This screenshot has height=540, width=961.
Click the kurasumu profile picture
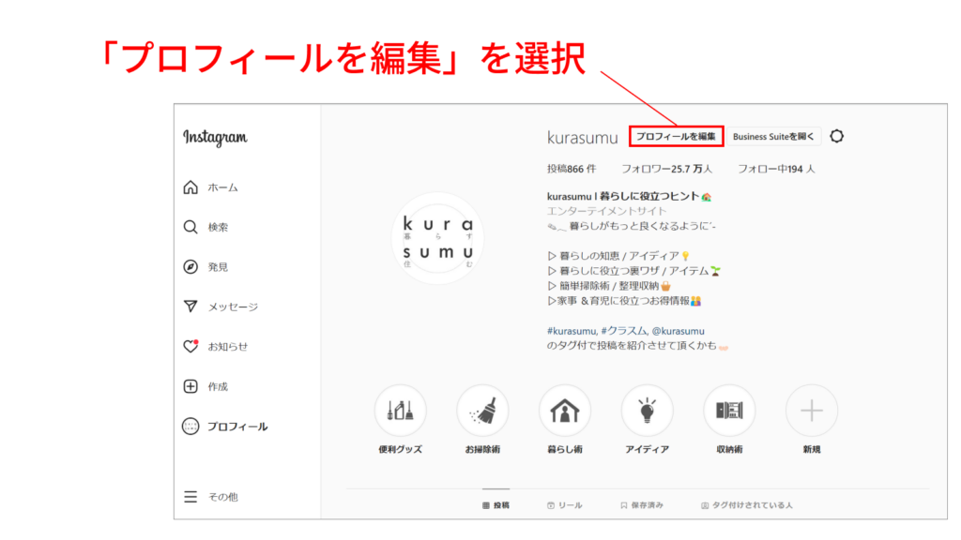point(437,239)
